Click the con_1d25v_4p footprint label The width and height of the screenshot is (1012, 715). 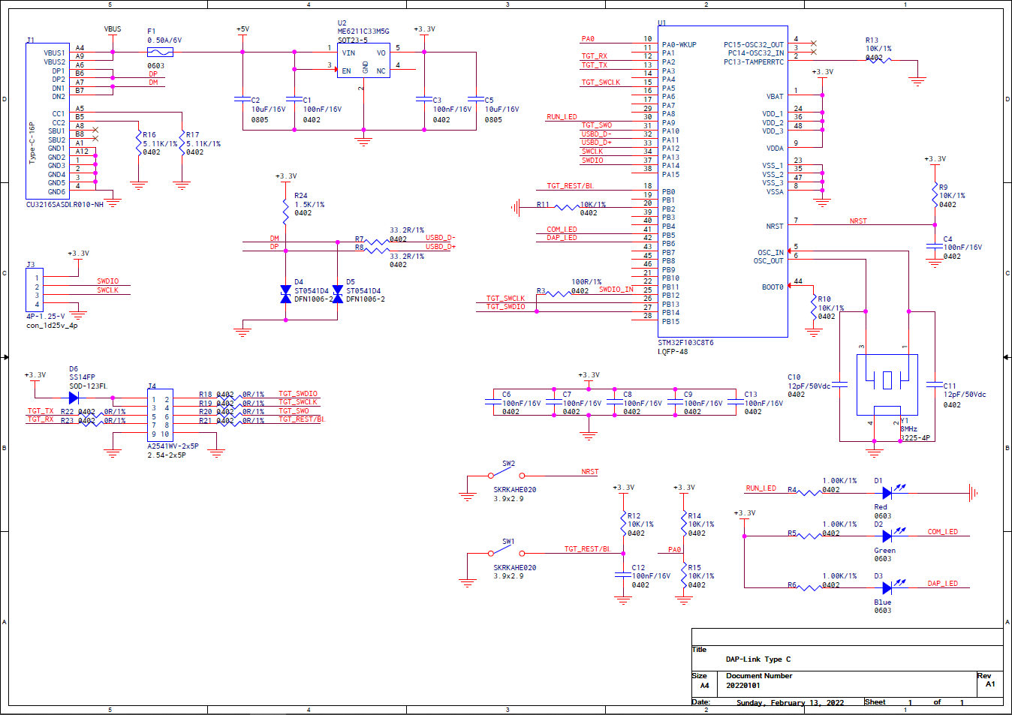pyautogui.click(x=52, y=326)
